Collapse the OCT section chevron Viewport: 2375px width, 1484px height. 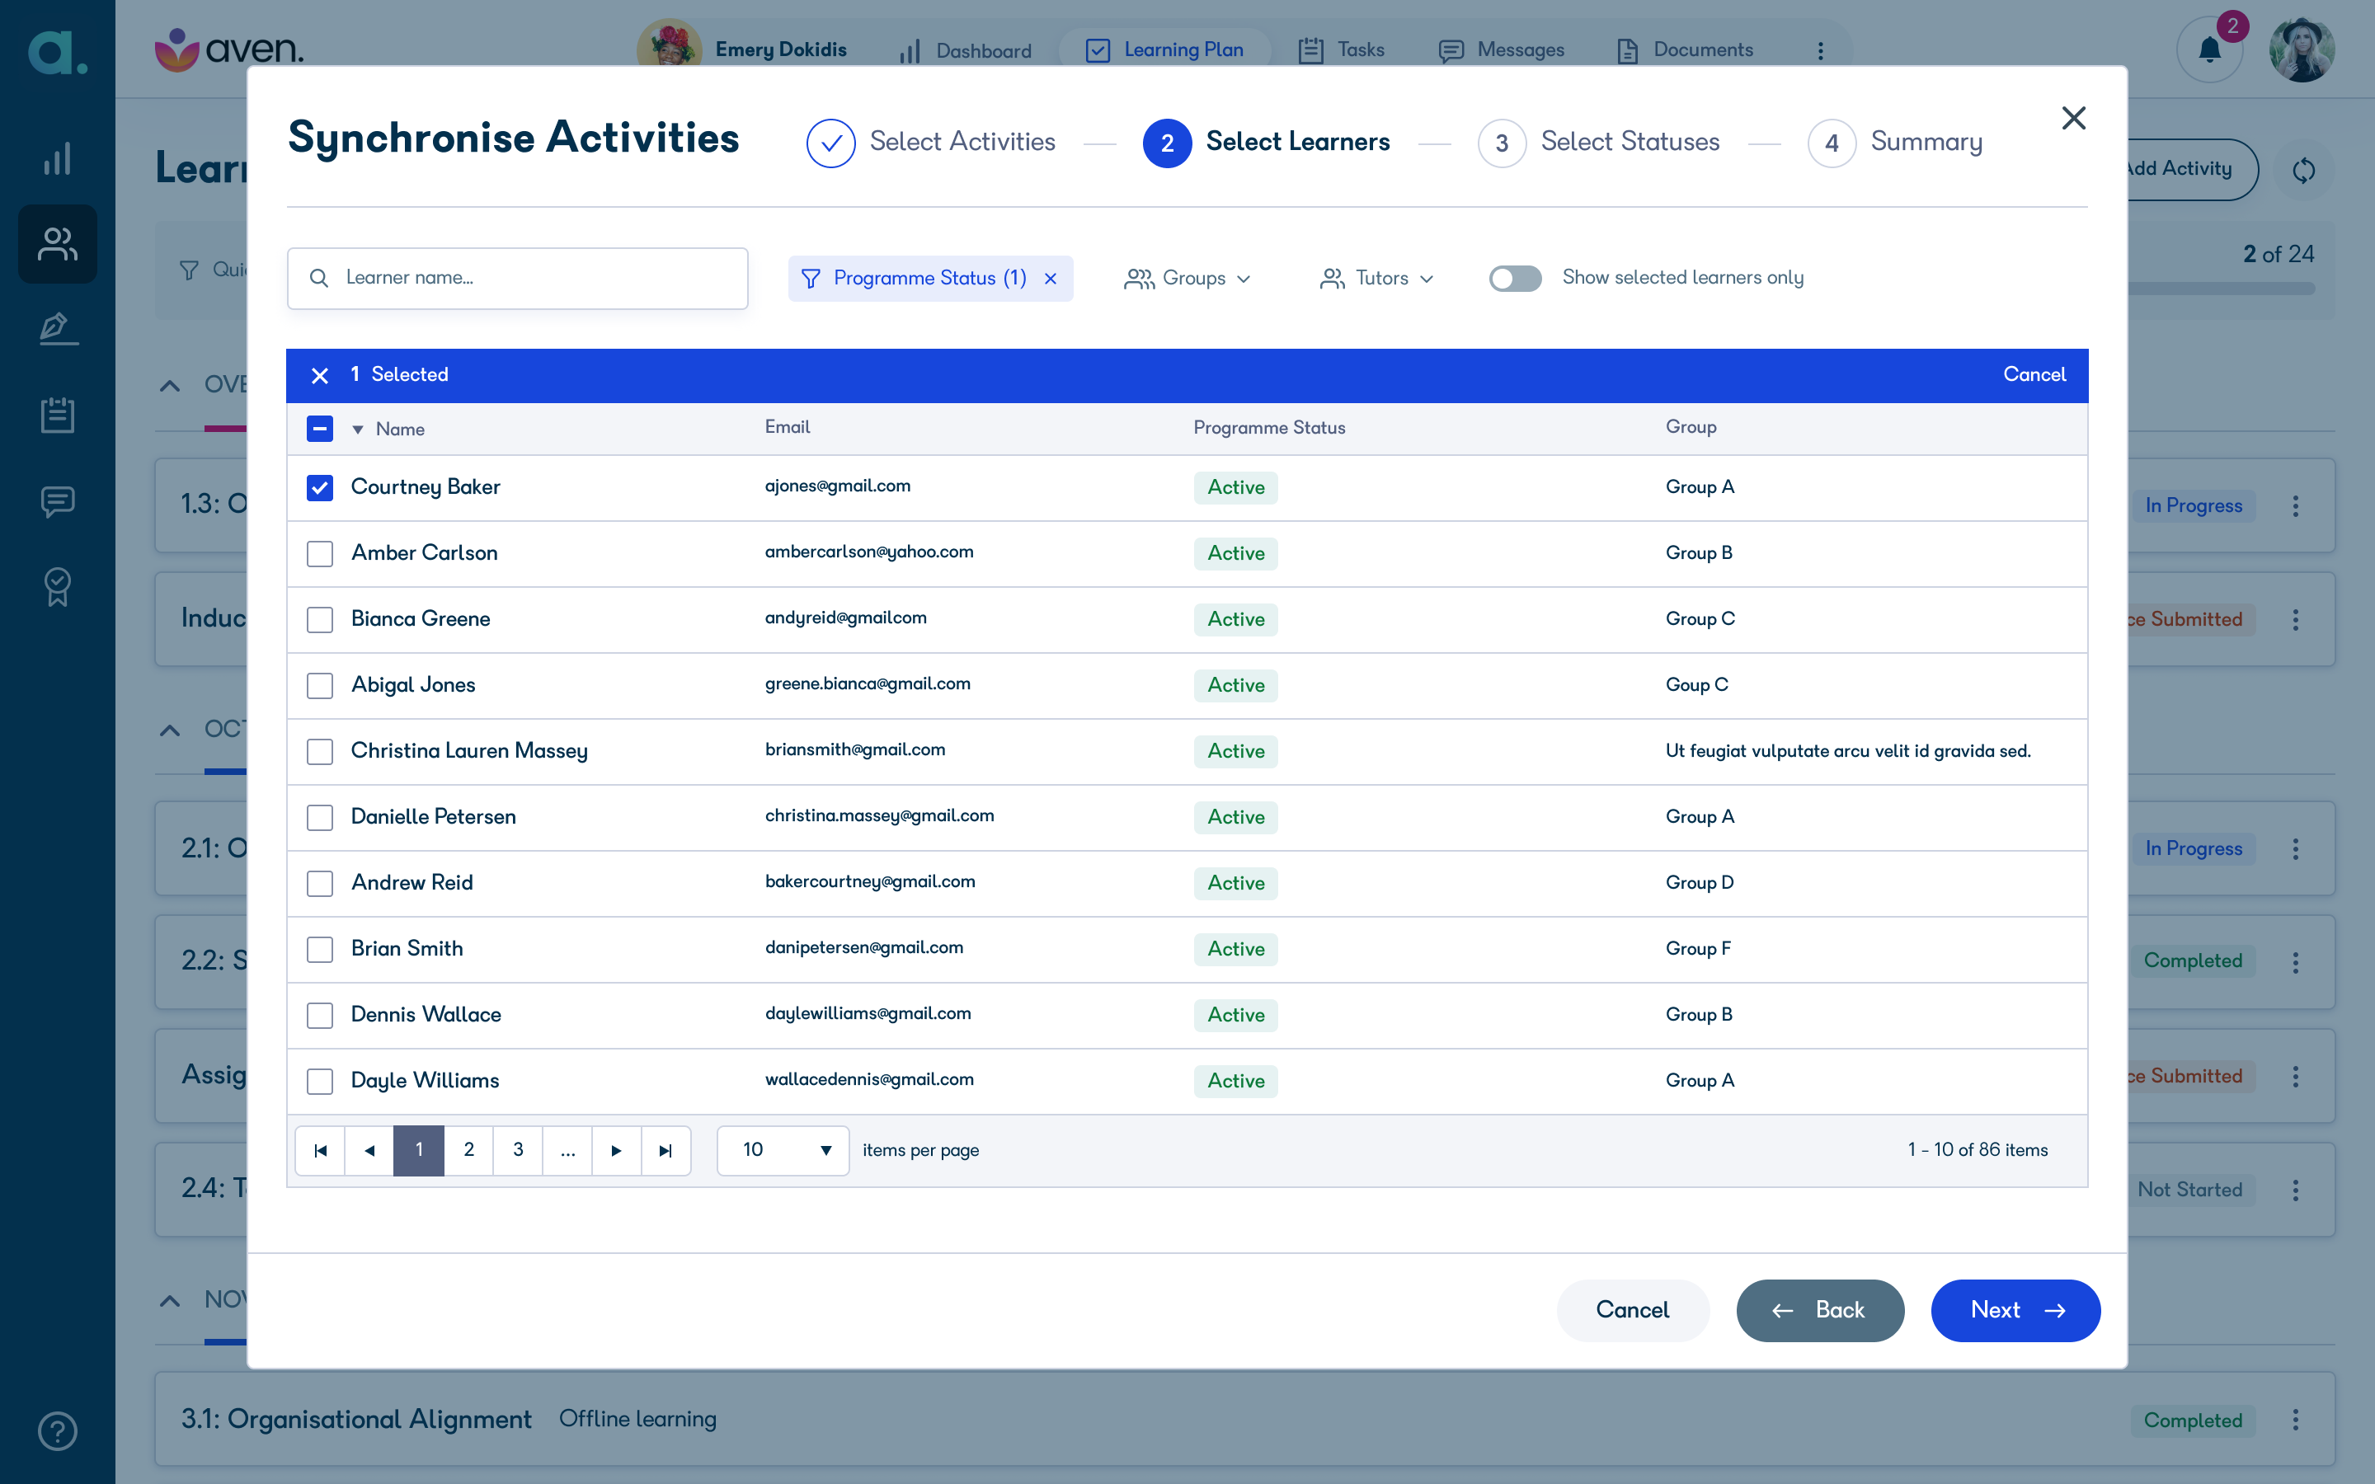tap(170, 730)
